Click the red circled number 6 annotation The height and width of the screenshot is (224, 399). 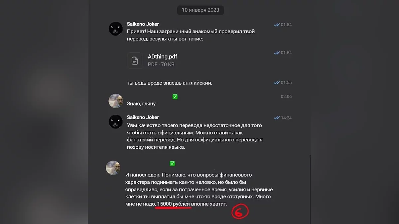(x=240, y=211)
